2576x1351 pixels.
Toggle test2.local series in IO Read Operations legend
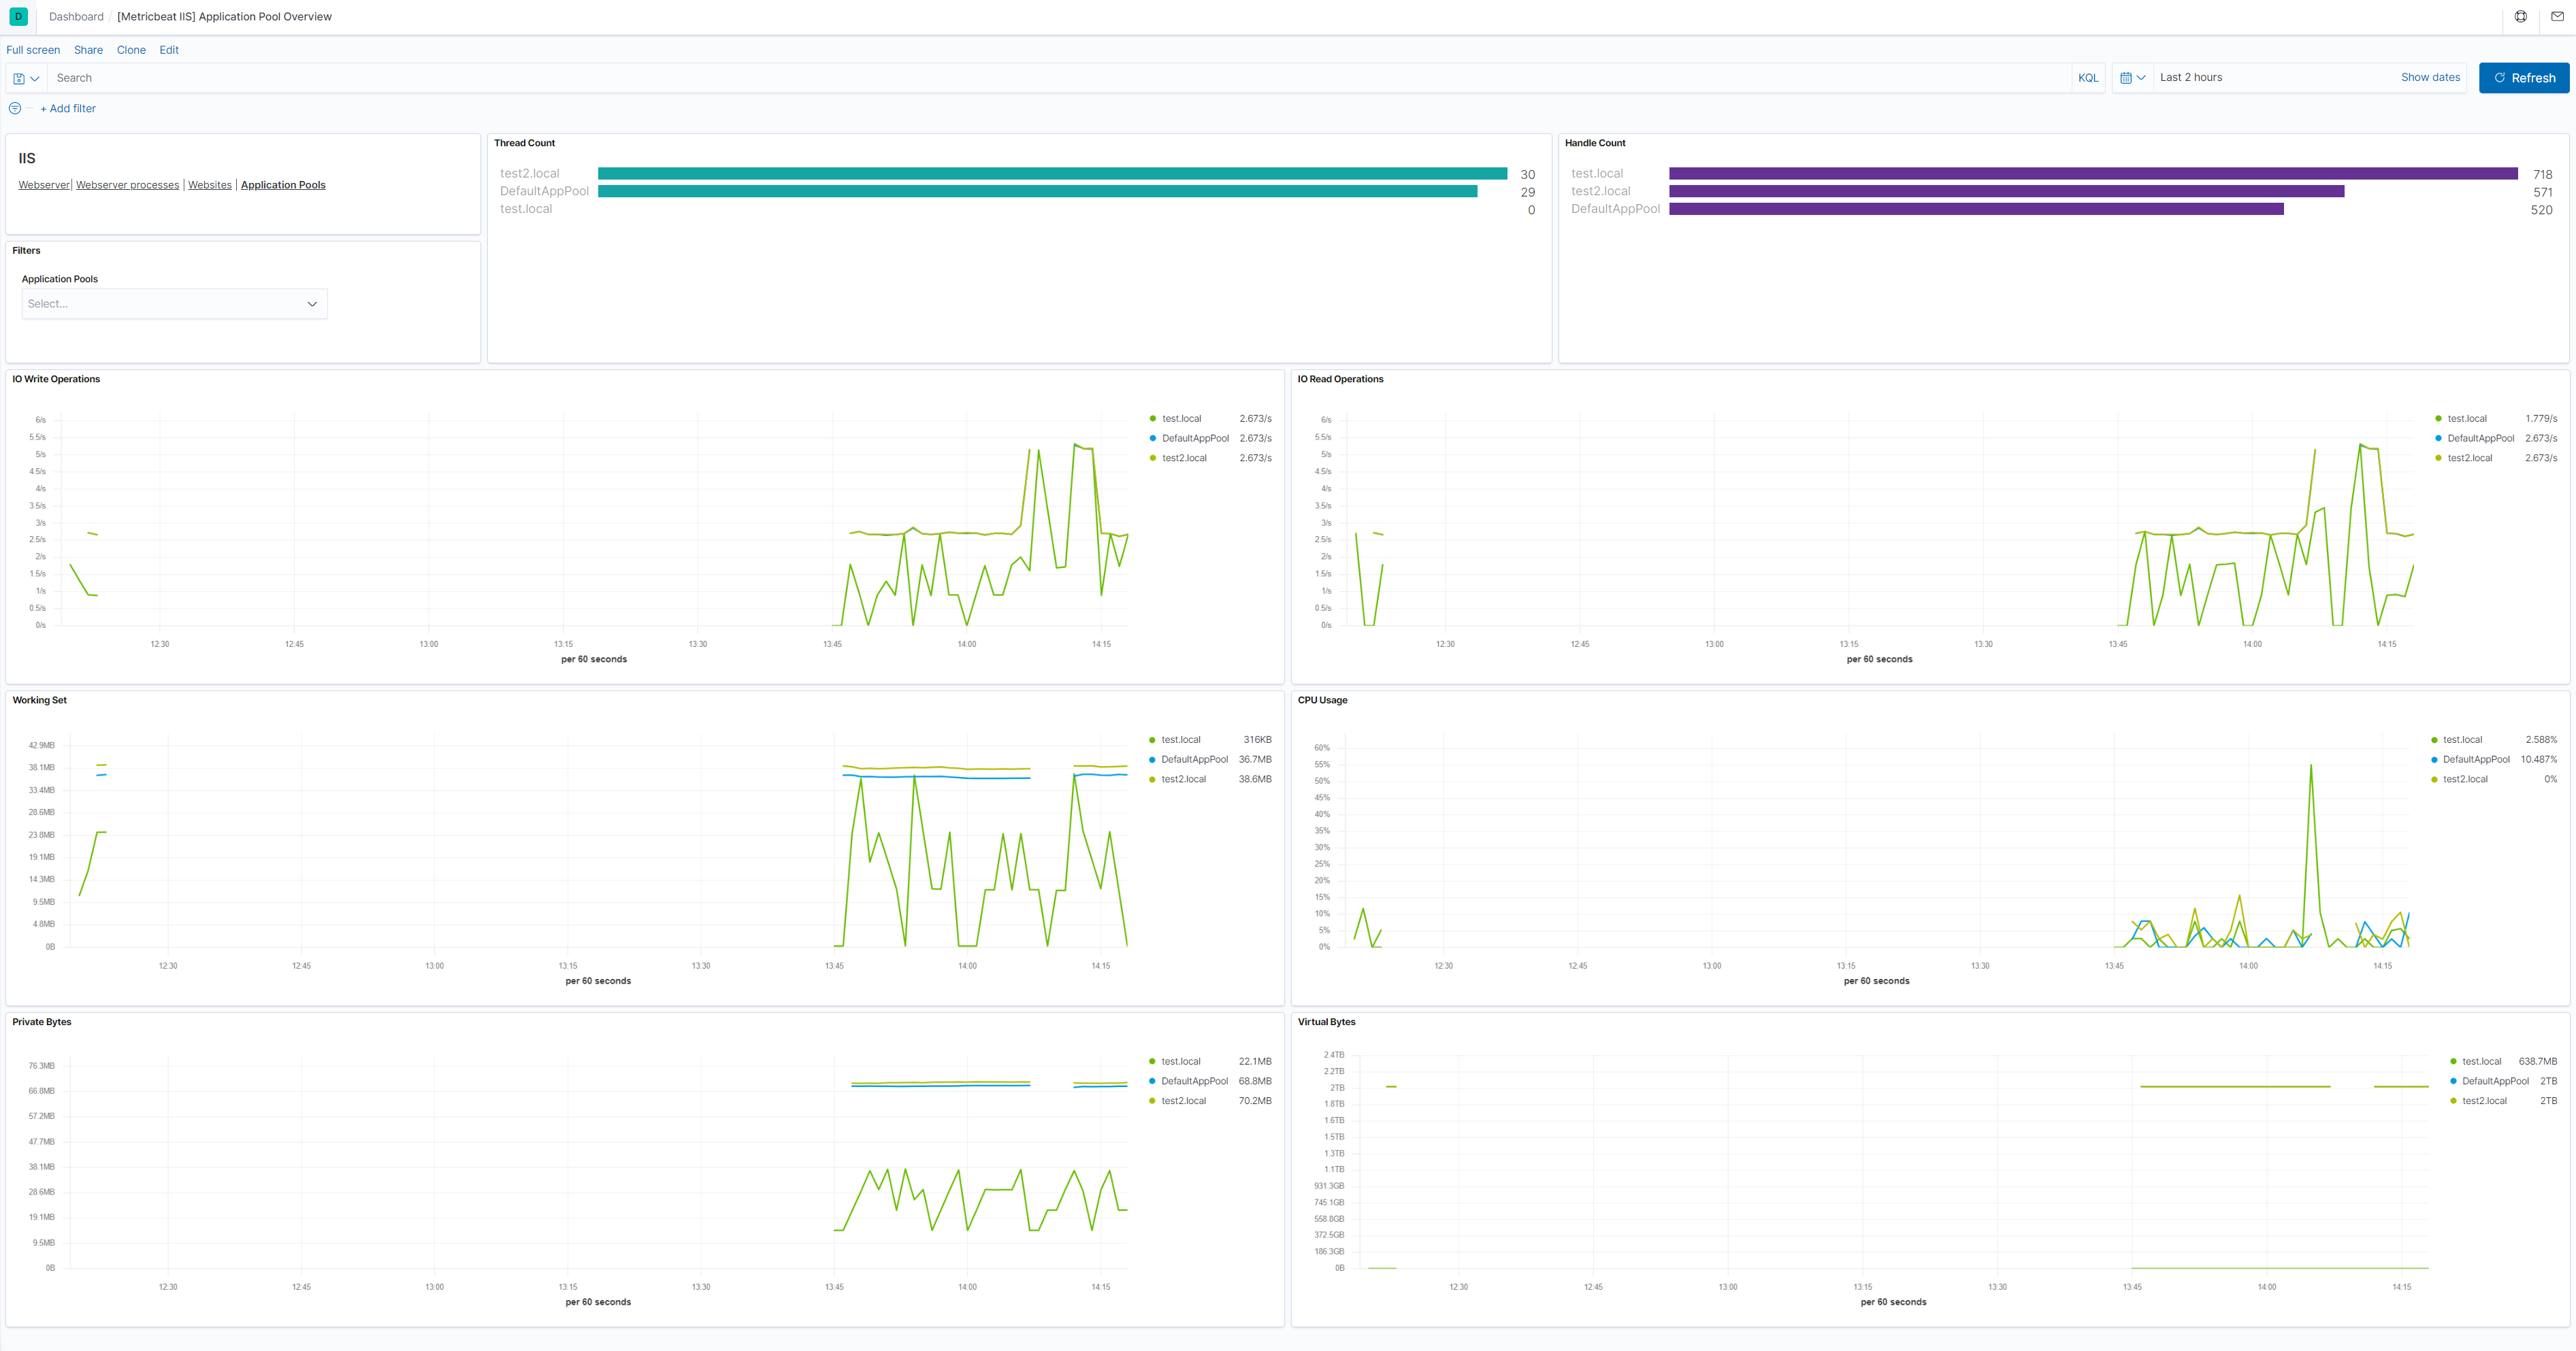point(2469,458)
